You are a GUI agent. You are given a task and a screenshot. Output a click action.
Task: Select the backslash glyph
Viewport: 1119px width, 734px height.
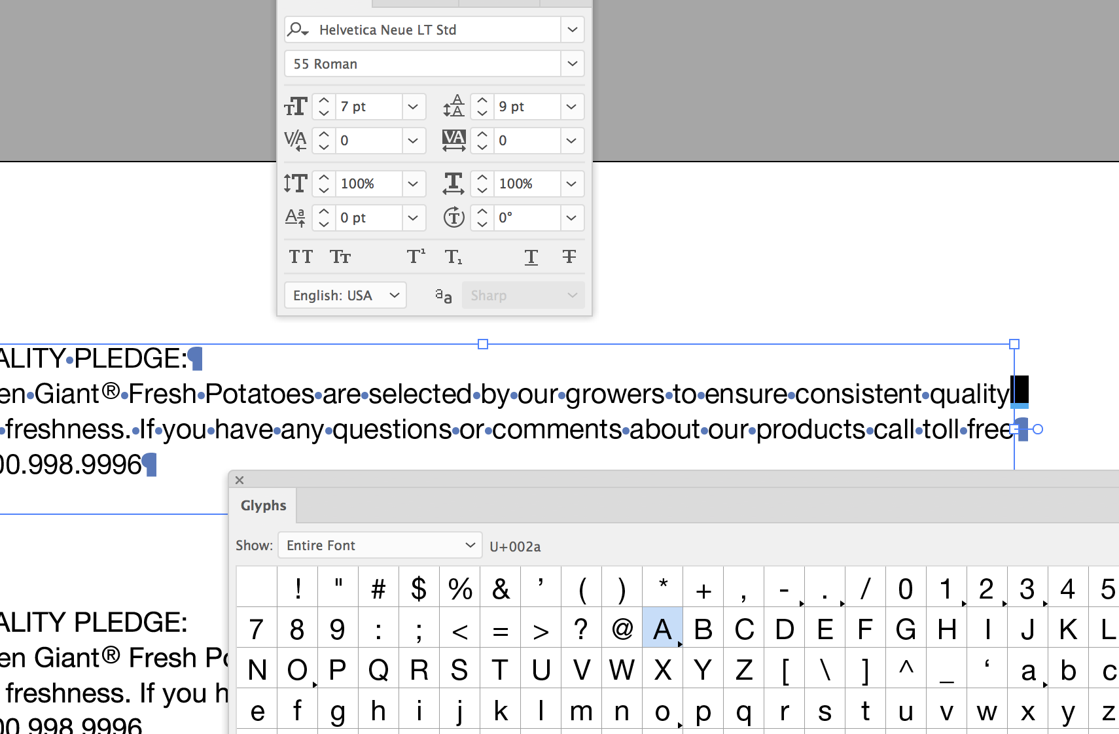pos(825,669)
